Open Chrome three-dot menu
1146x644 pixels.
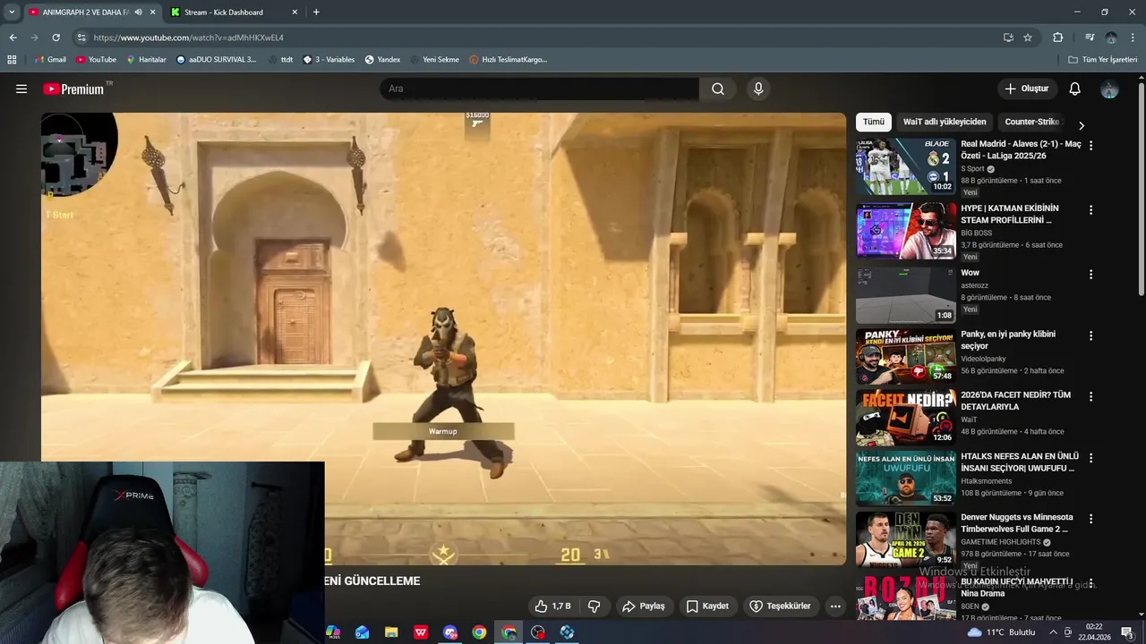click(x=1133, y=38)
